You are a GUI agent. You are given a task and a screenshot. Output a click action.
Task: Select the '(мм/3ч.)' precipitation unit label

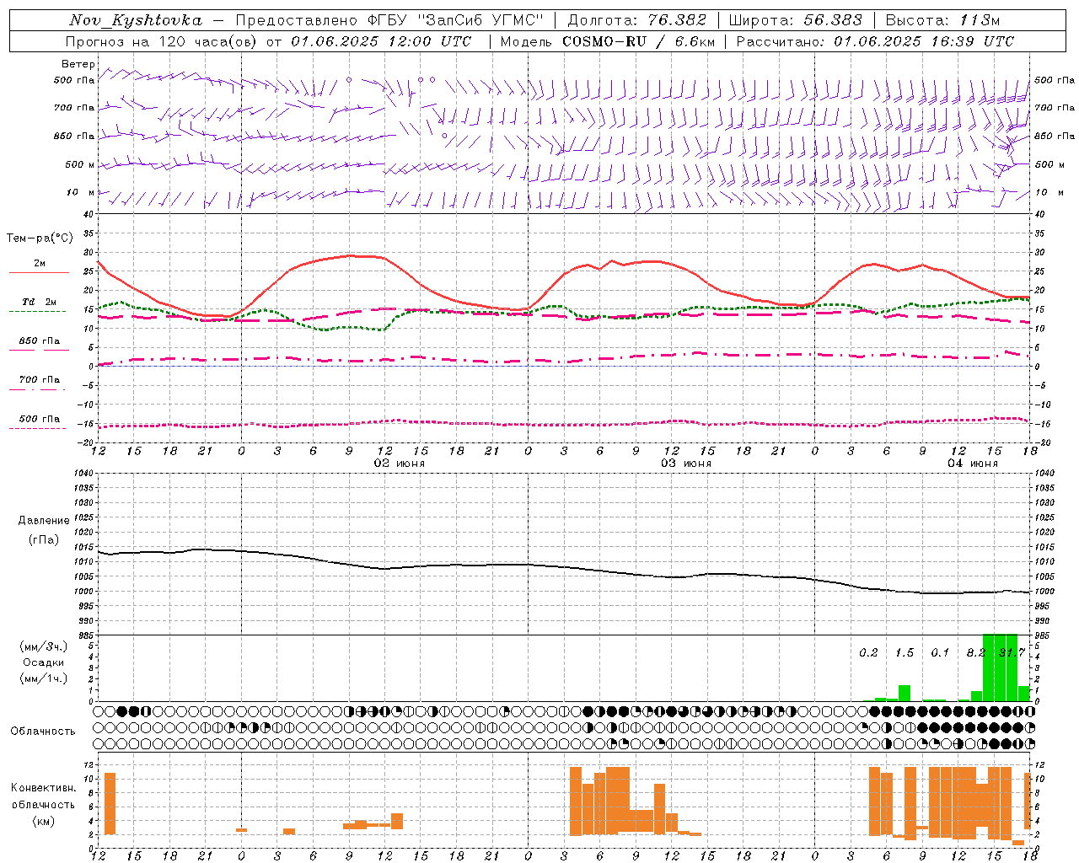pos(43,646)
